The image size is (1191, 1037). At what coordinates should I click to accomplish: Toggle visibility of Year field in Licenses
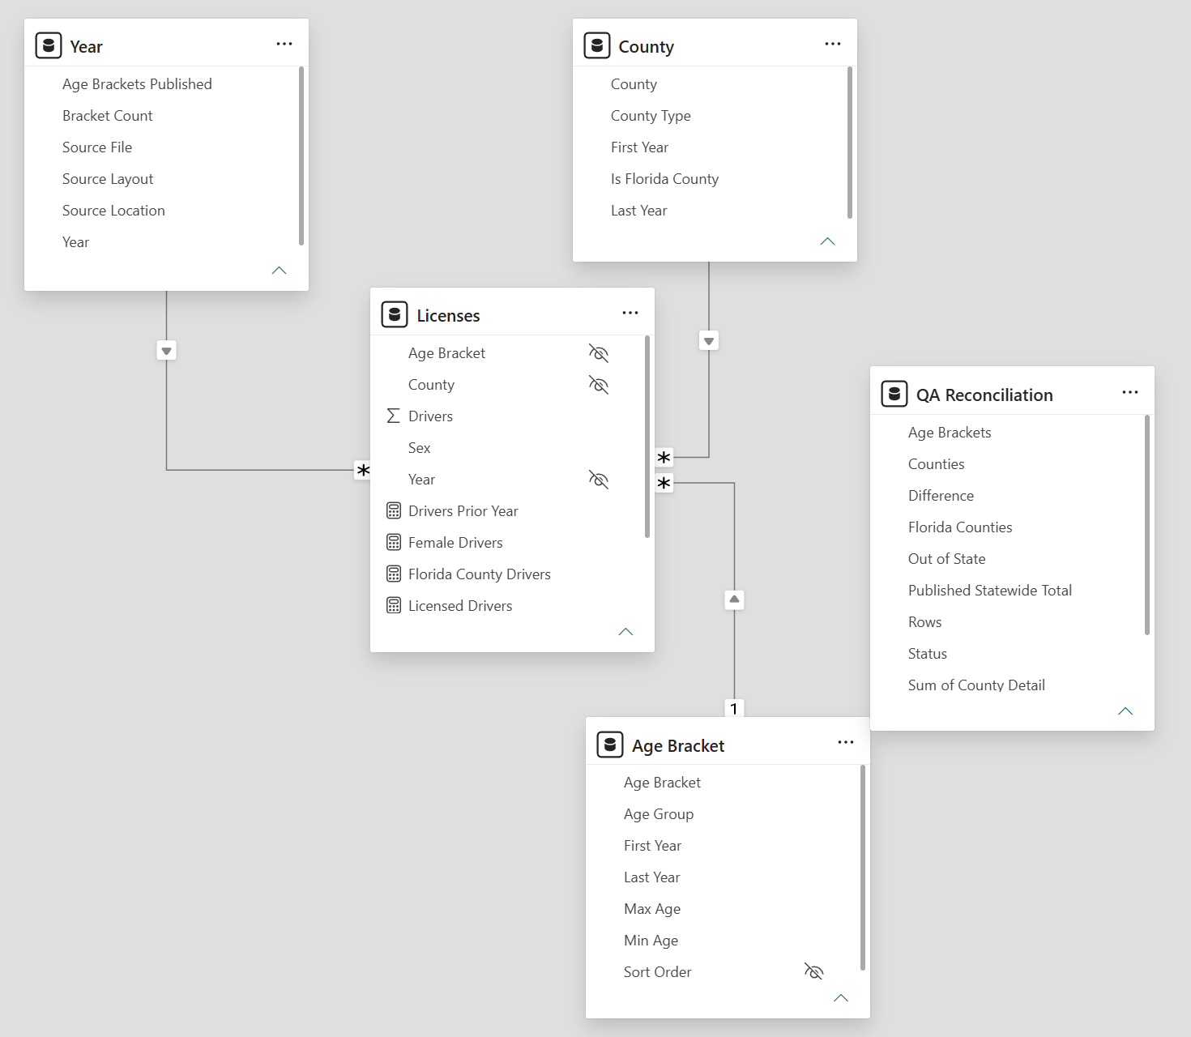[x=598, y=480]
